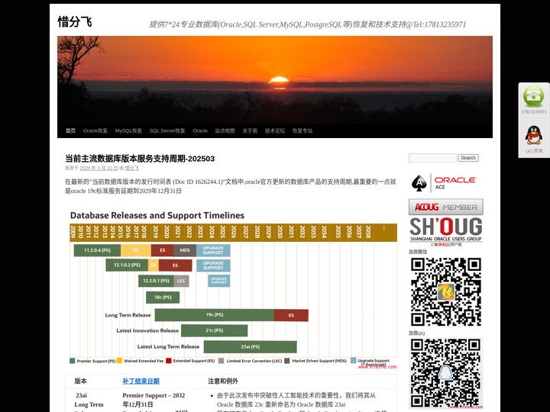Viewport: 550px width, 412px height.
Task: Click the 补丁结束日期 table header link
Action: [141, 381]
